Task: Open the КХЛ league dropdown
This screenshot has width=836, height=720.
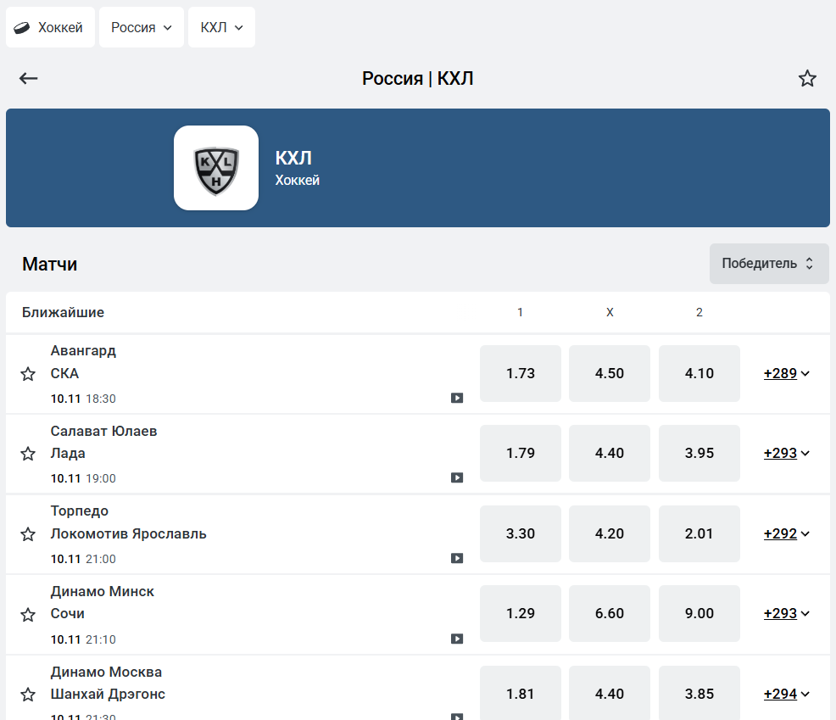Action: click(x=221, y=28)
